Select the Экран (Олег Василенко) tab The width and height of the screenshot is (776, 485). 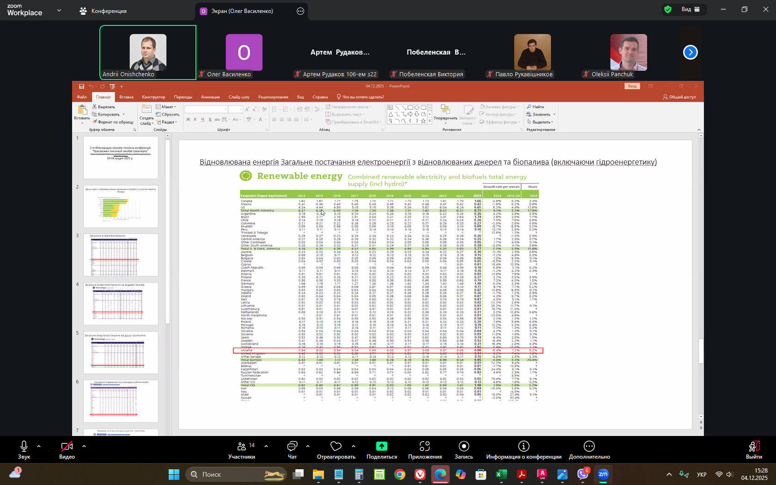click(242, 11)
